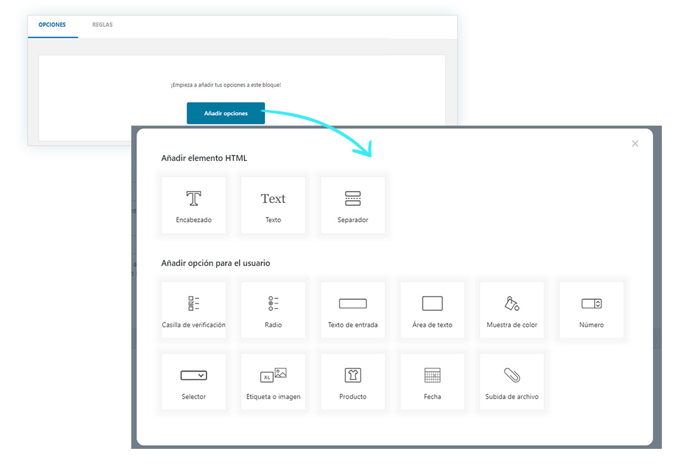Open the Reglas tab

[x=102, y=25]
